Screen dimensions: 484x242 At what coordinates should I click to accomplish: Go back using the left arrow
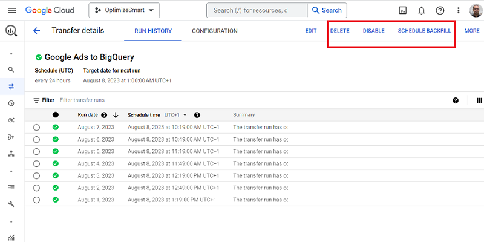click(x=36, y=31)
